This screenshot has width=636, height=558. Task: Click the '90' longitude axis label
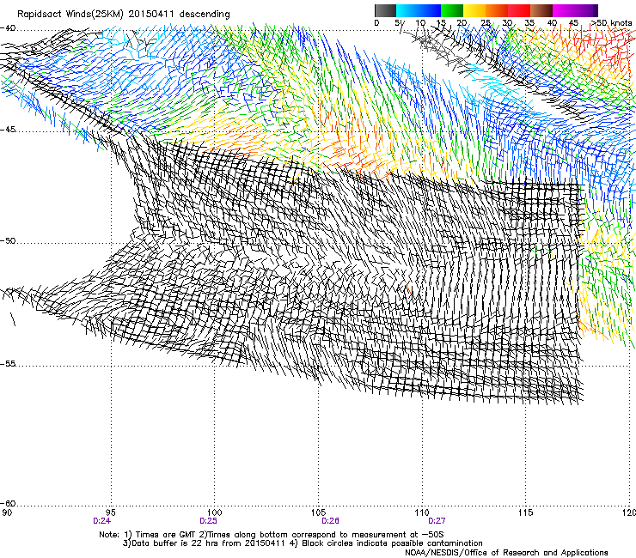pyautogui.click(x=7, y=513)
